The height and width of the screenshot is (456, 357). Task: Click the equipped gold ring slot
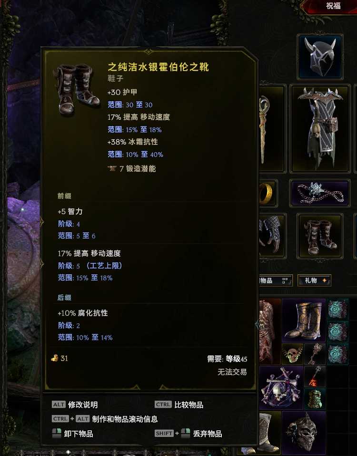268,193
